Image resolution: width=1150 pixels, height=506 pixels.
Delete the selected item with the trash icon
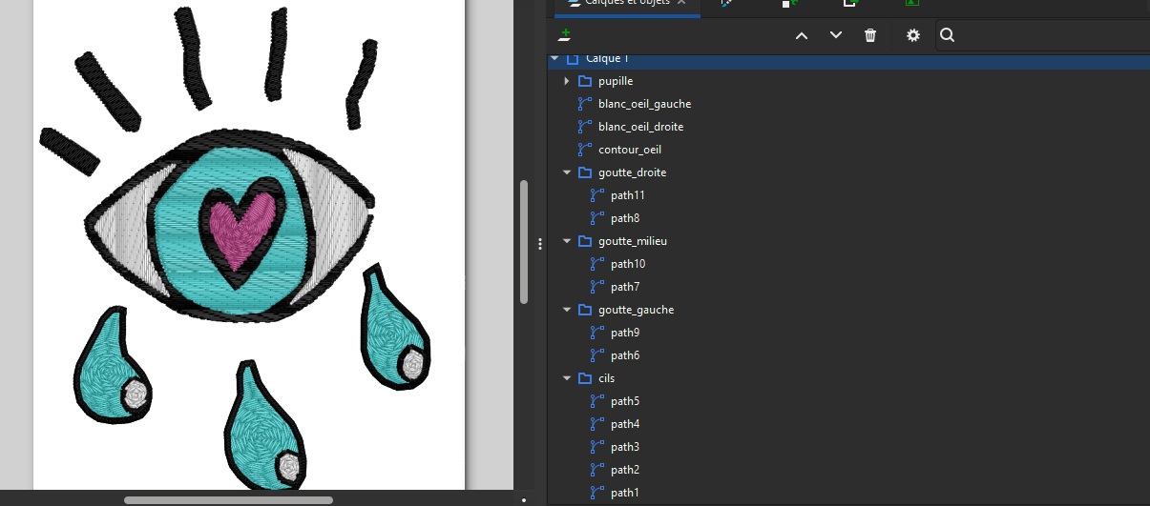870,35
